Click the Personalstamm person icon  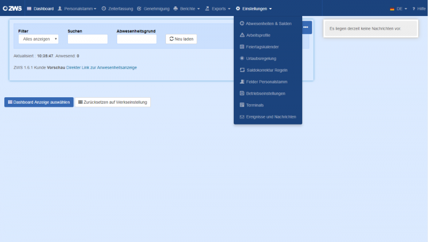[60, 9]
